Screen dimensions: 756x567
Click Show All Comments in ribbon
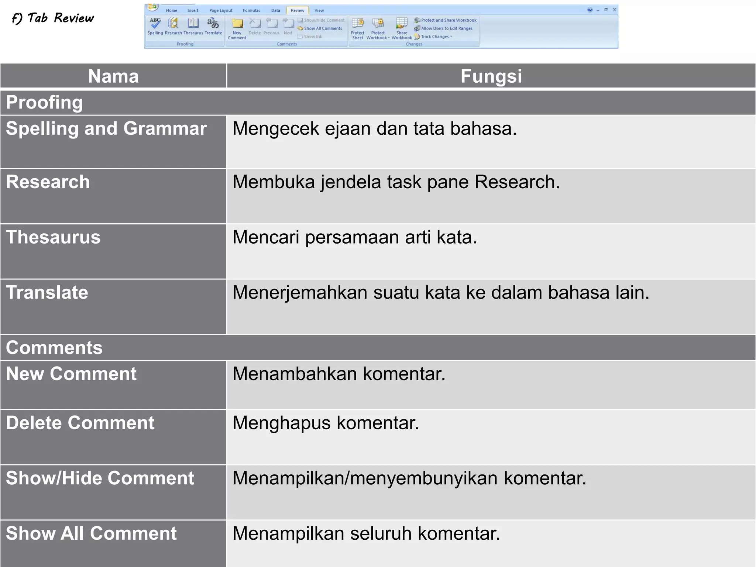[320, 28]
